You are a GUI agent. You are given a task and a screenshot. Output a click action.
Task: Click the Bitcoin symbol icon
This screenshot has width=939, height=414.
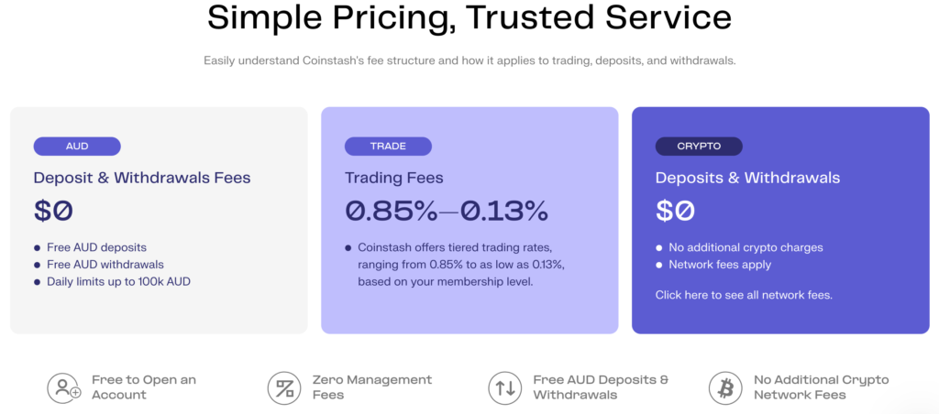coord(725,387)
